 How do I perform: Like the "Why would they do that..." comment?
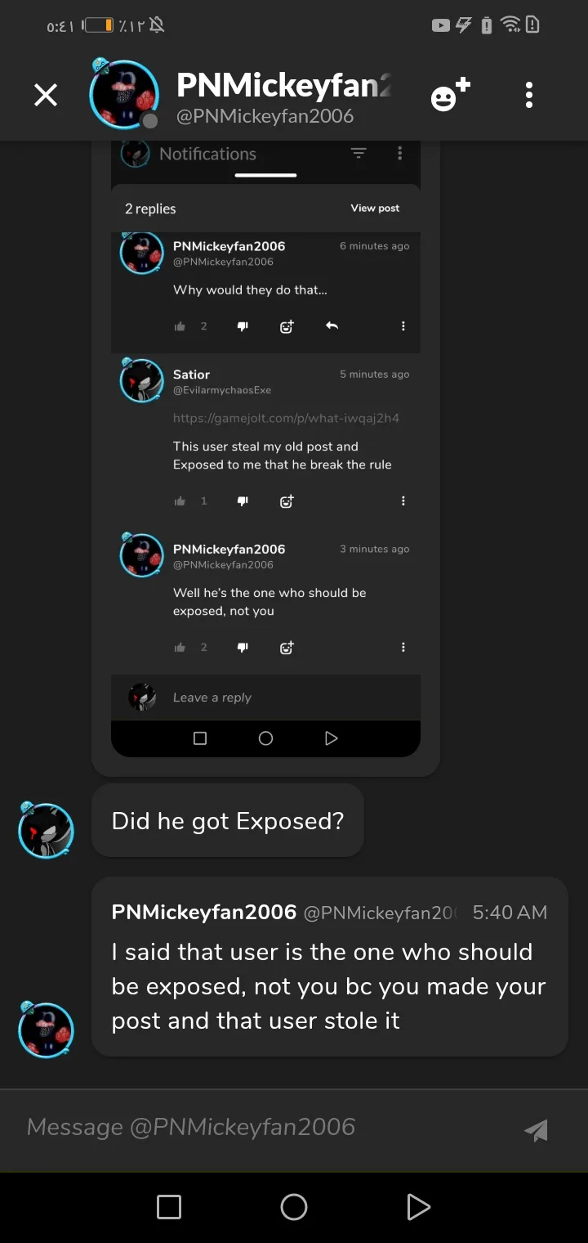pos(180,326)
